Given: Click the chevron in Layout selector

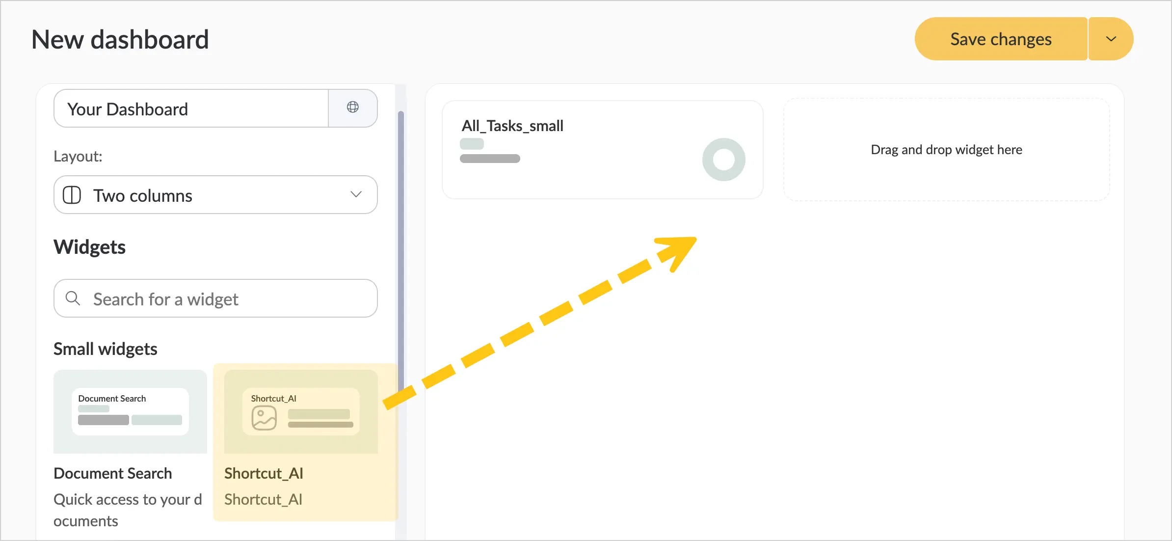Looking at the screenshot, I should (x=356, y=194).
